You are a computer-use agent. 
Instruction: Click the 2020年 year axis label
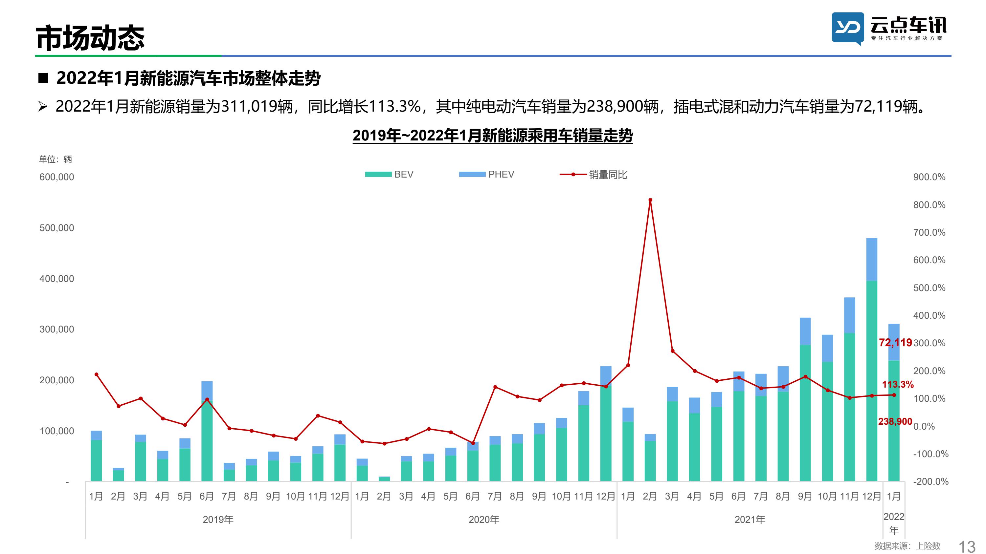click(x=484, y=520)
